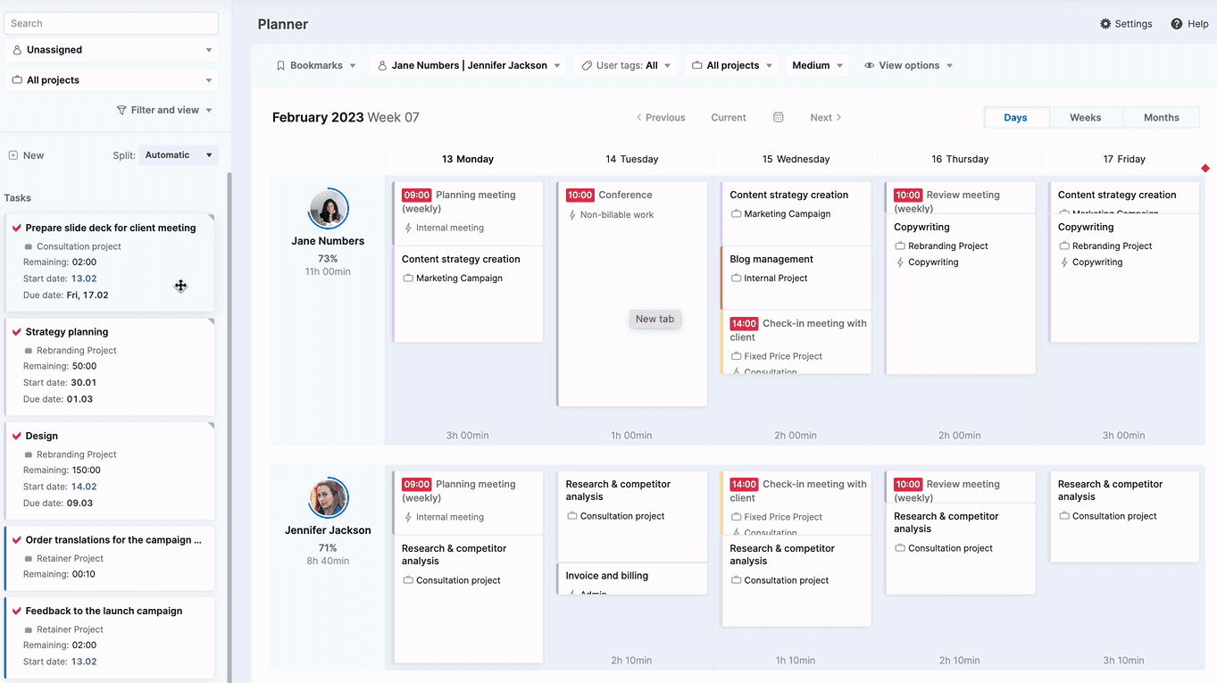
Task: Toggle the checkmark on the Strategy planning task
Action: point(17,332)
